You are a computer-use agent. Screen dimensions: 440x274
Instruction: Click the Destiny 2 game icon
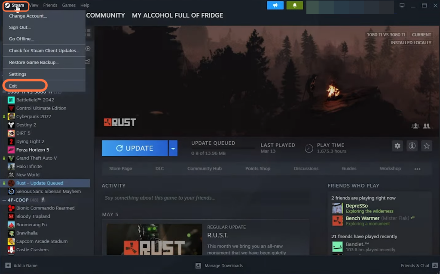[x=11, y=125]
